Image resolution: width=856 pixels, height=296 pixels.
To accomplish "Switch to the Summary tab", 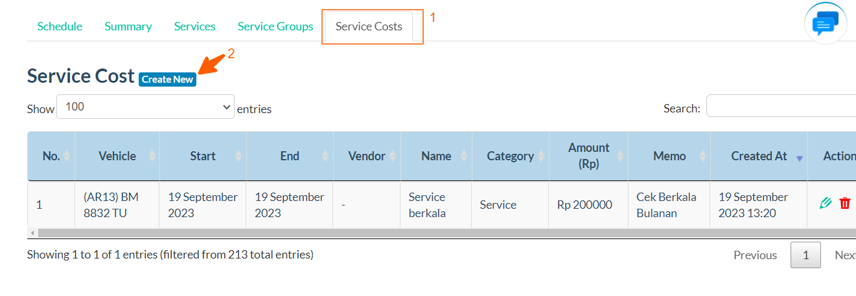I will click(x=128, y=26).
